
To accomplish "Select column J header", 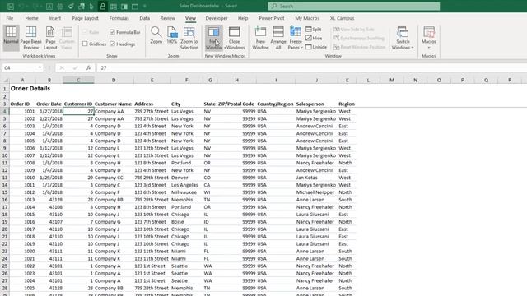I will tap(316, 81).
